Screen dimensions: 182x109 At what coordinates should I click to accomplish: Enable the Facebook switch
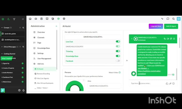[118, 61]
